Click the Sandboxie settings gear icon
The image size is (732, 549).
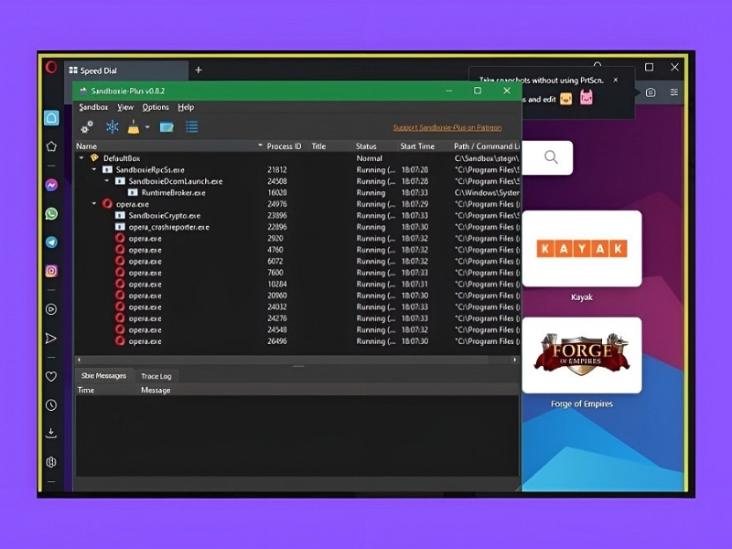click(87, 127)
